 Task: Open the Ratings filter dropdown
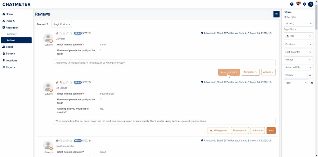point(298,60)
